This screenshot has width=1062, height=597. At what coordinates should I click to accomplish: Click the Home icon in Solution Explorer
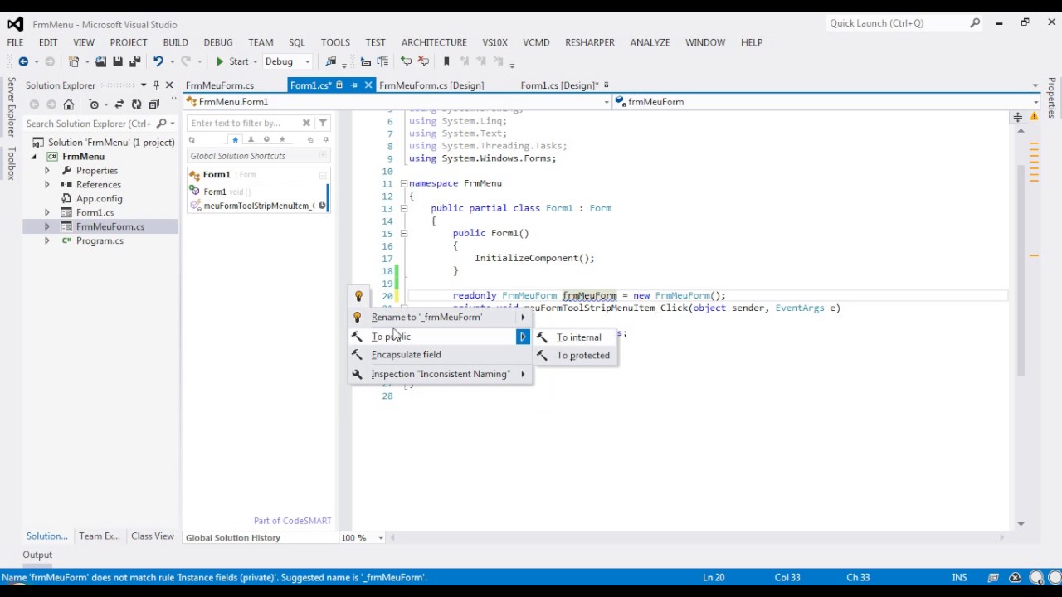(69, 104)
